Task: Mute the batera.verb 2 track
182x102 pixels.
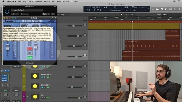Action: [42, 77]
